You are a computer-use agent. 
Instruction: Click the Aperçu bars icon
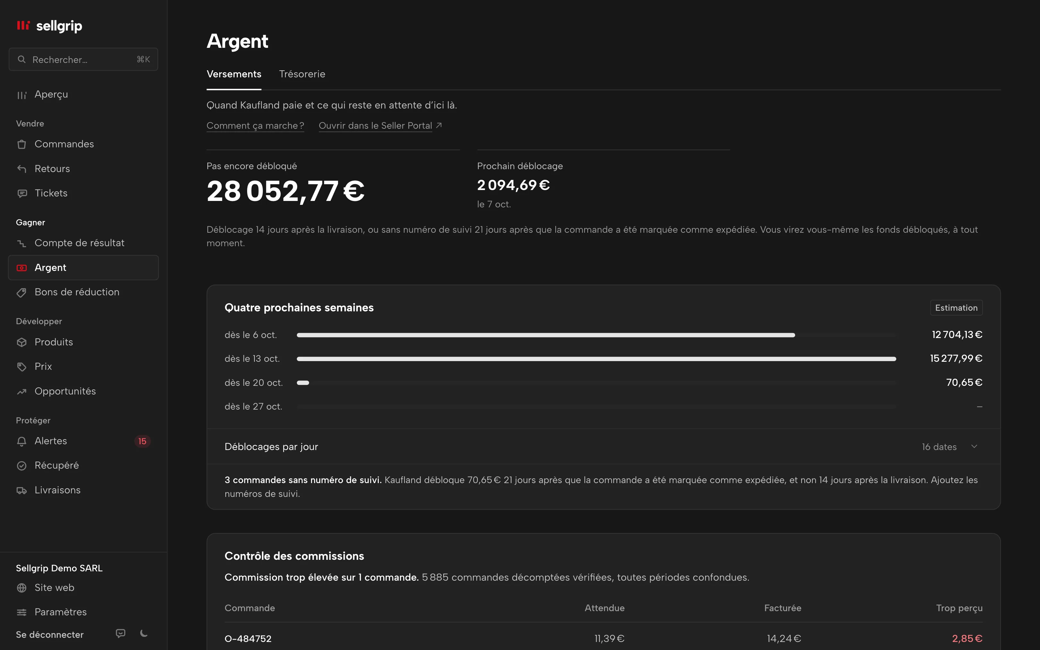(x=22, y=95)
